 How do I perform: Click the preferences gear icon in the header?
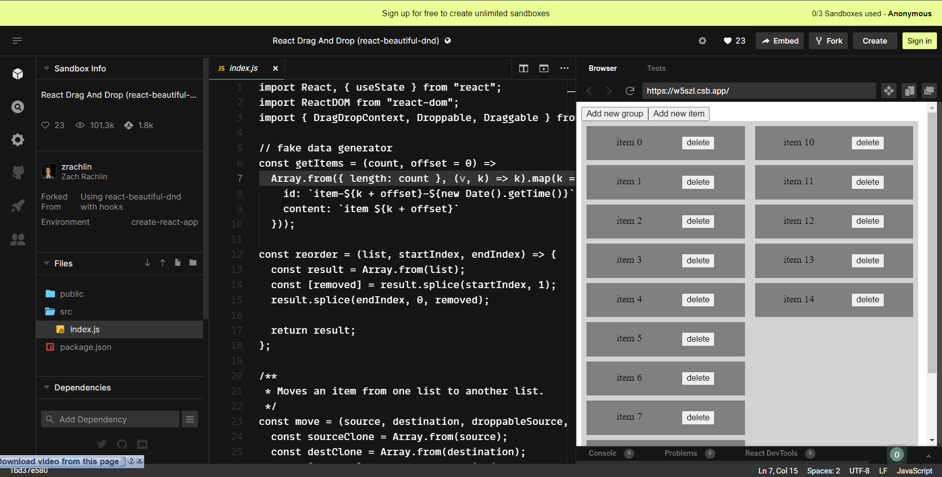point(702,41)
